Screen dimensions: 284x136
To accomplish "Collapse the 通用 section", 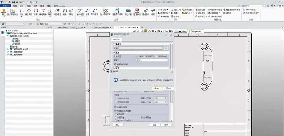I will click(x=114, y=53).
